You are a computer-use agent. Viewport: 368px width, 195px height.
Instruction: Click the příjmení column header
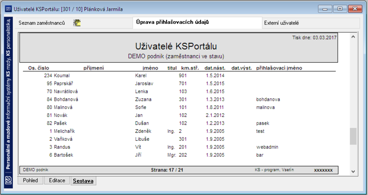click(94, 68)
